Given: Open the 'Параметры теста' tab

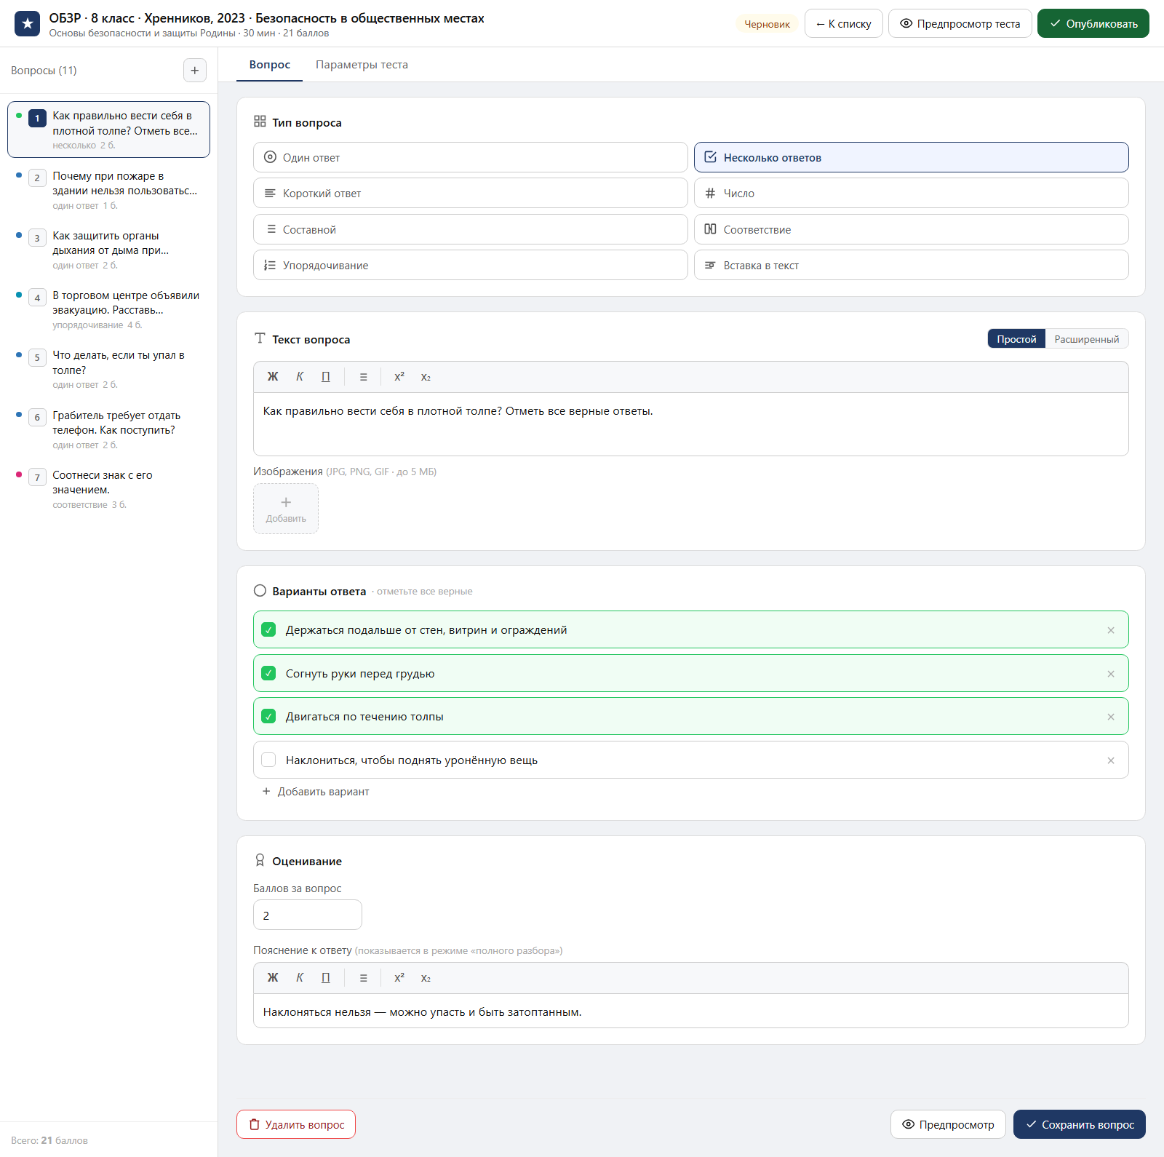Looking at the screenshot, I should 362,65.
